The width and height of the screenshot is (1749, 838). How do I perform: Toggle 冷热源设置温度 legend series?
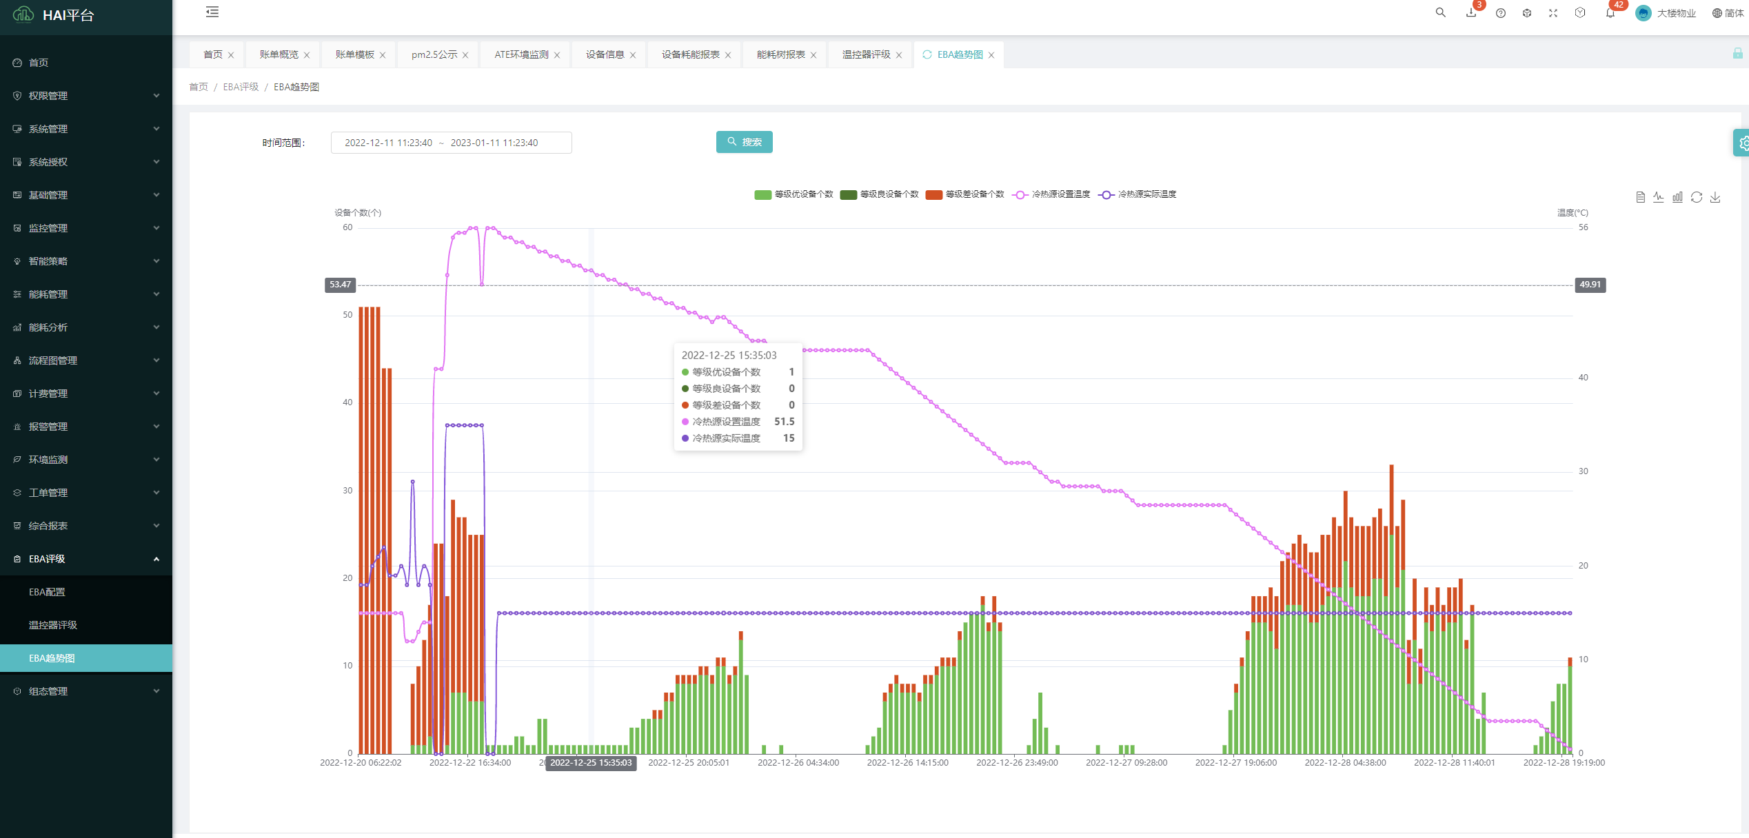1051,194
